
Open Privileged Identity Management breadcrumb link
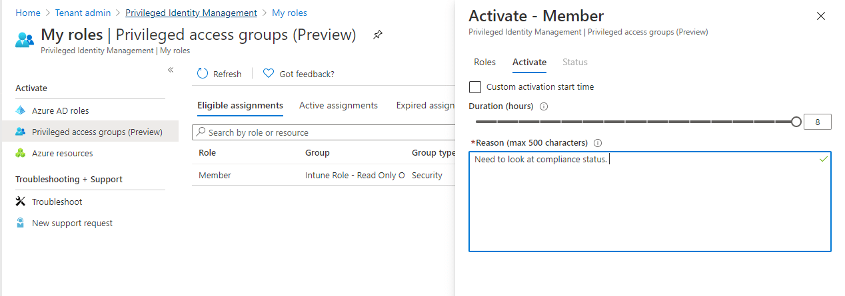click(x=191, y=13)
